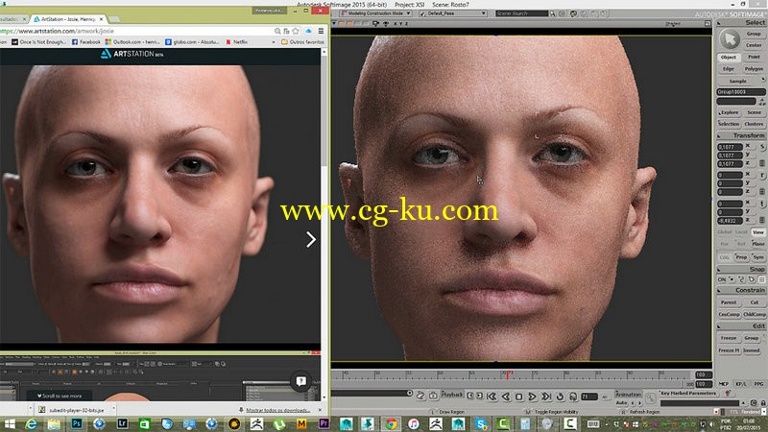Click the scale 's' transform icon
This screenshot has height=432, width=768.
tap(762, 147)
